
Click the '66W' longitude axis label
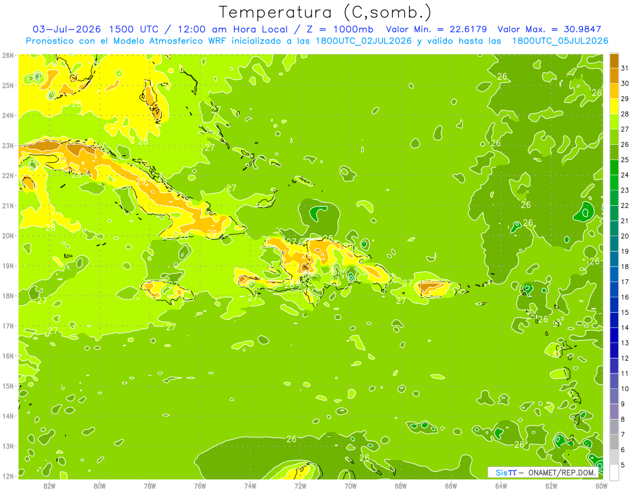[451, 486]
